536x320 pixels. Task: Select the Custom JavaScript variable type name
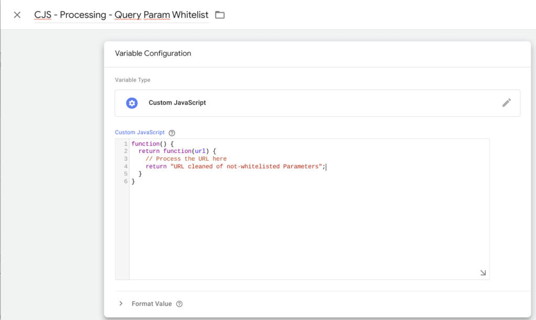point(177,103)
